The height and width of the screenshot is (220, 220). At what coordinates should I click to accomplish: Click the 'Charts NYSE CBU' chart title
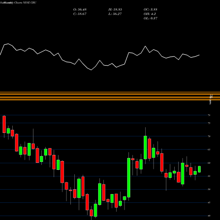[25, 3]
